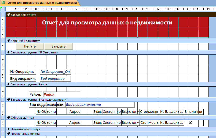Viewport: 216px width, 138px height.
Task: Click the Закрыть button
Action: (58, 46)
